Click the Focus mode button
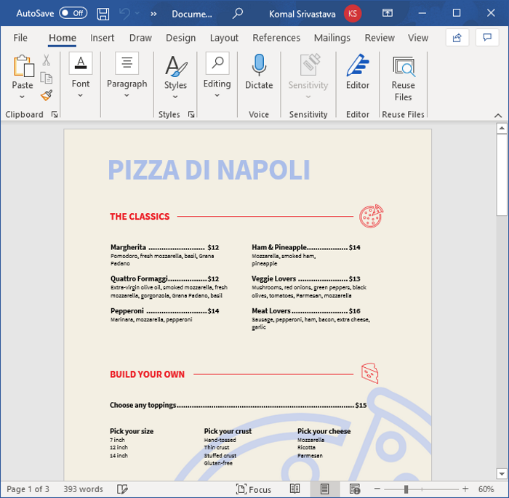 tap(254, 489)
